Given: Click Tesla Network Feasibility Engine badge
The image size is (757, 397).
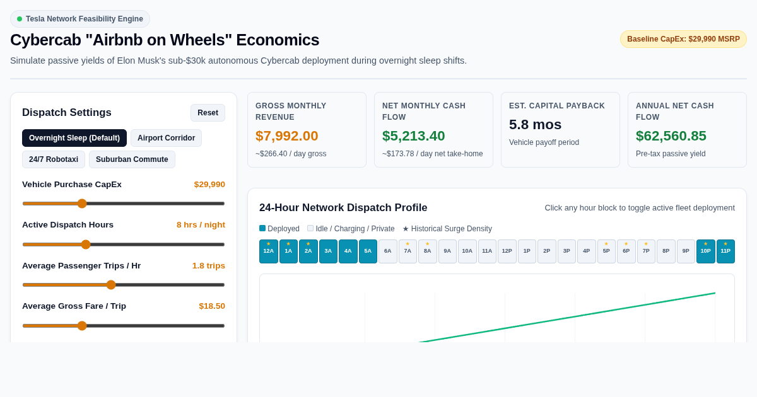Looking at the screenshot, I should click(80, 19).
